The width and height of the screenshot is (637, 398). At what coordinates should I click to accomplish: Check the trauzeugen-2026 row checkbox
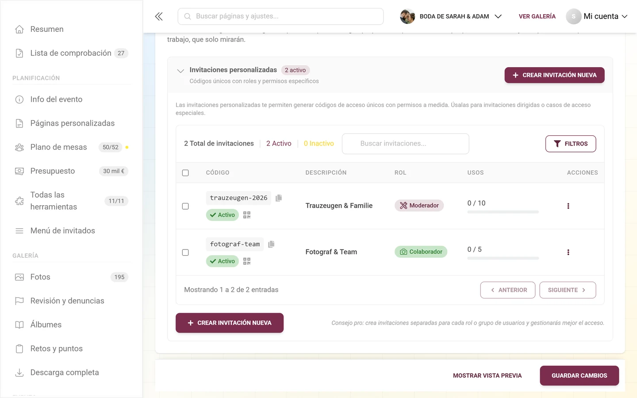185,206
